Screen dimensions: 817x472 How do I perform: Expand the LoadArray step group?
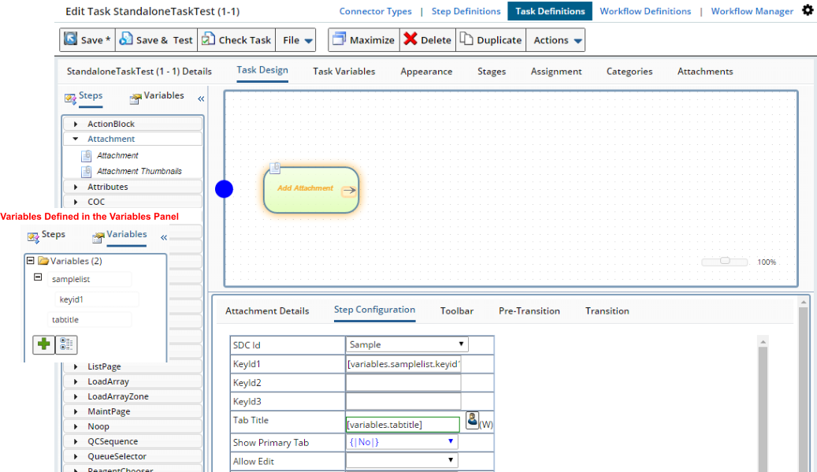76,381
